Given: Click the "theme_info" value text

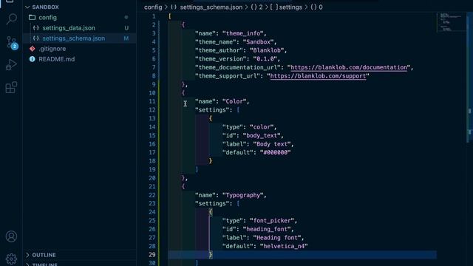Looking at the screenshot, I should (243, 33).
